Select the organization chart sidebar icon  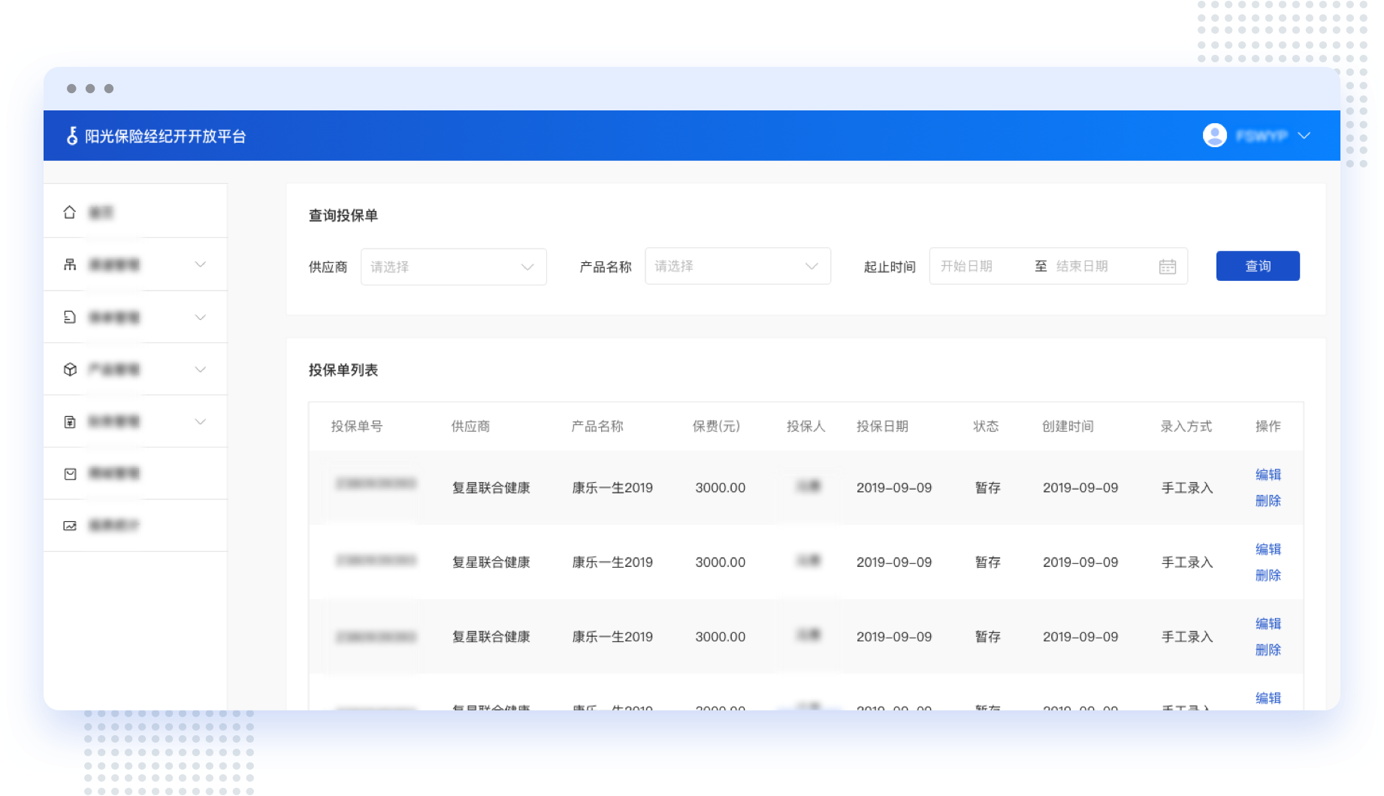[70, 264]
